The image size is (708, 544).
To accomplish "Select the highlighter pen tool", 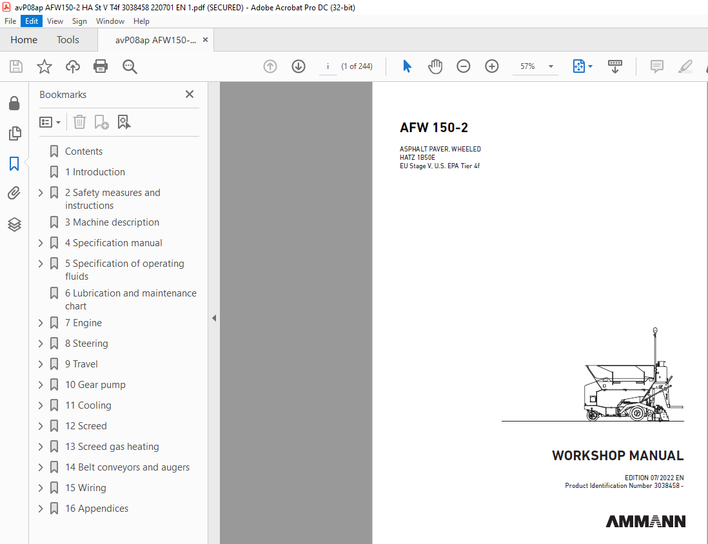I will pyautogui.click(x=685, y=66).
